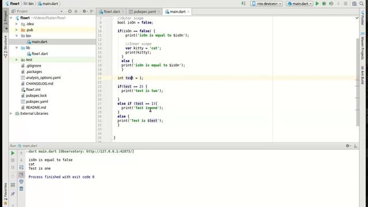Expand External Libraries node
The image size is (368, 207).
[x=11, y=114]
